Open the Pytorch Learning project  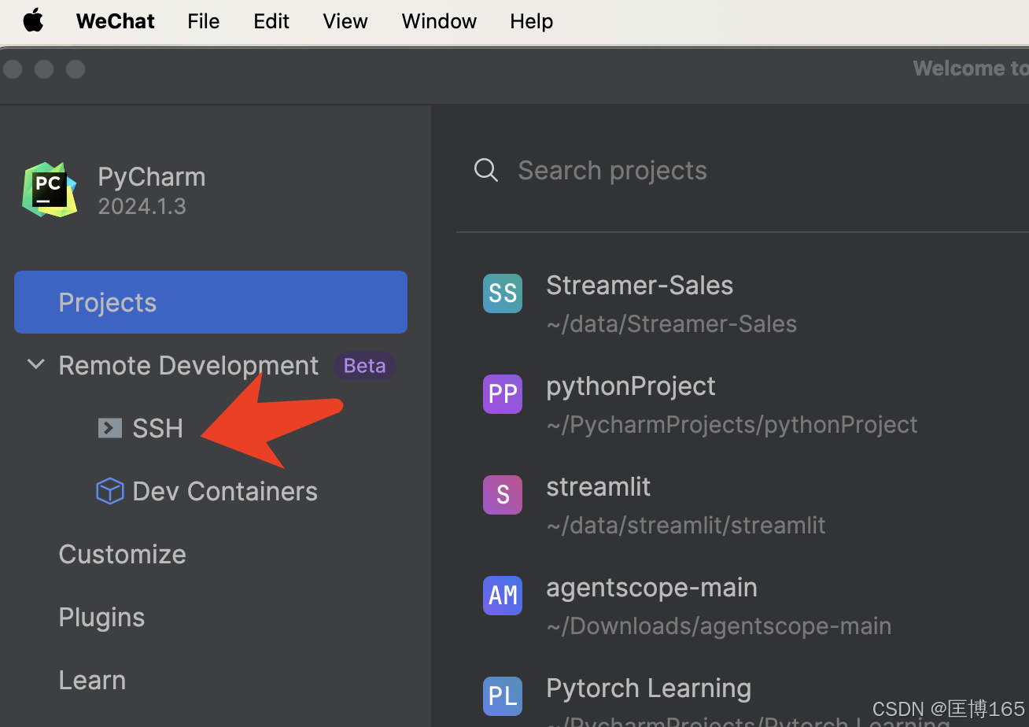(x=649, y=688)
